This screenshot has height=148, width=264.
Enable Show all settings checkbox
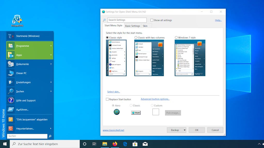[152, 20]
